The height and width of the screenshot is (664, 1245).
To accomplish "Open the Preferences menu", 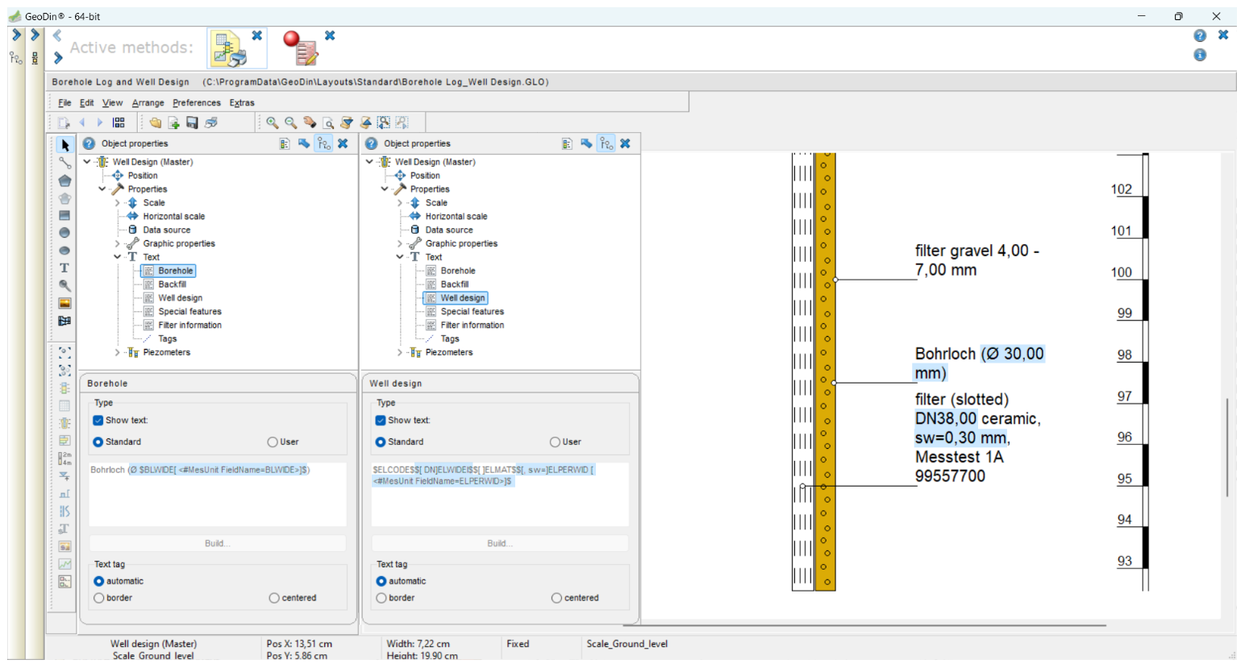I will [196, 103].
